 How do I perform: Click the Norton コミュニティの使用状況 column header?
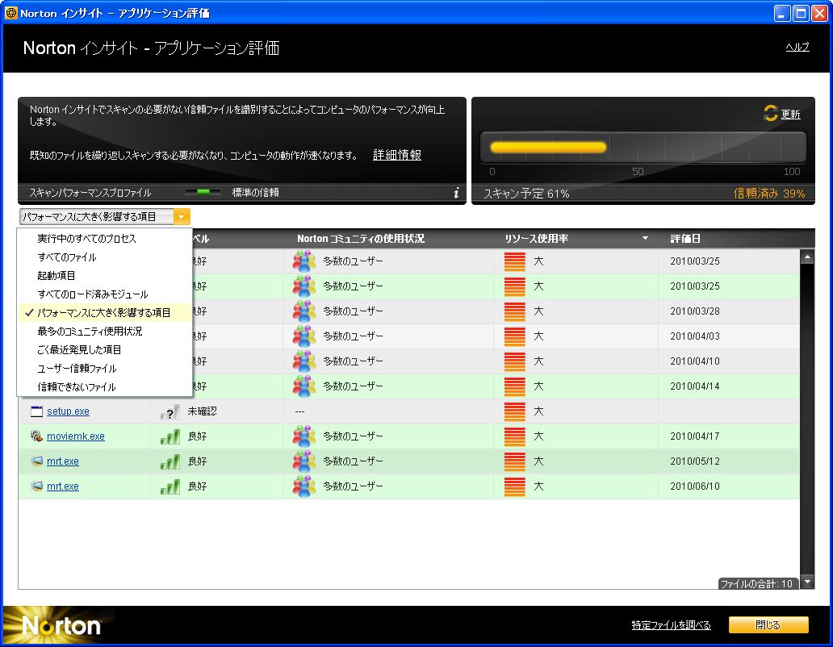click(x=361, y=239)
